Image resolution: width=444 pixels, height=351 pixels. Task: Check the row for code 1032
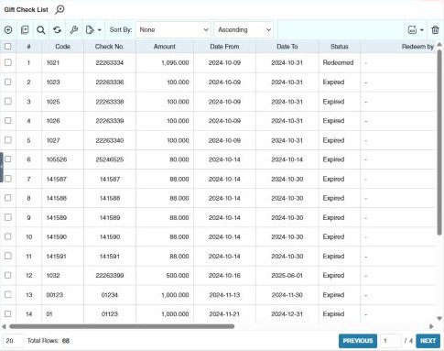[8, 275]
